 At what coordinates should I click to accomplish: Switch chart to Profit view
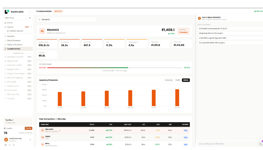pyautogui.click(x=177, y=80)
